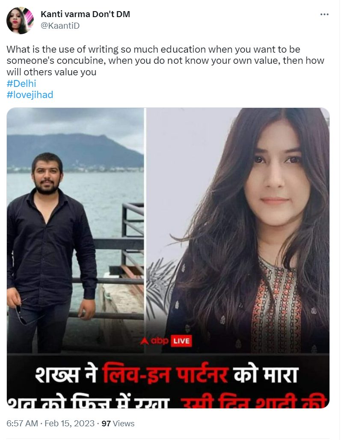Open the #Delhi hashtag
The width and height of the screenshot is (344, 440).
click(21, 83)
